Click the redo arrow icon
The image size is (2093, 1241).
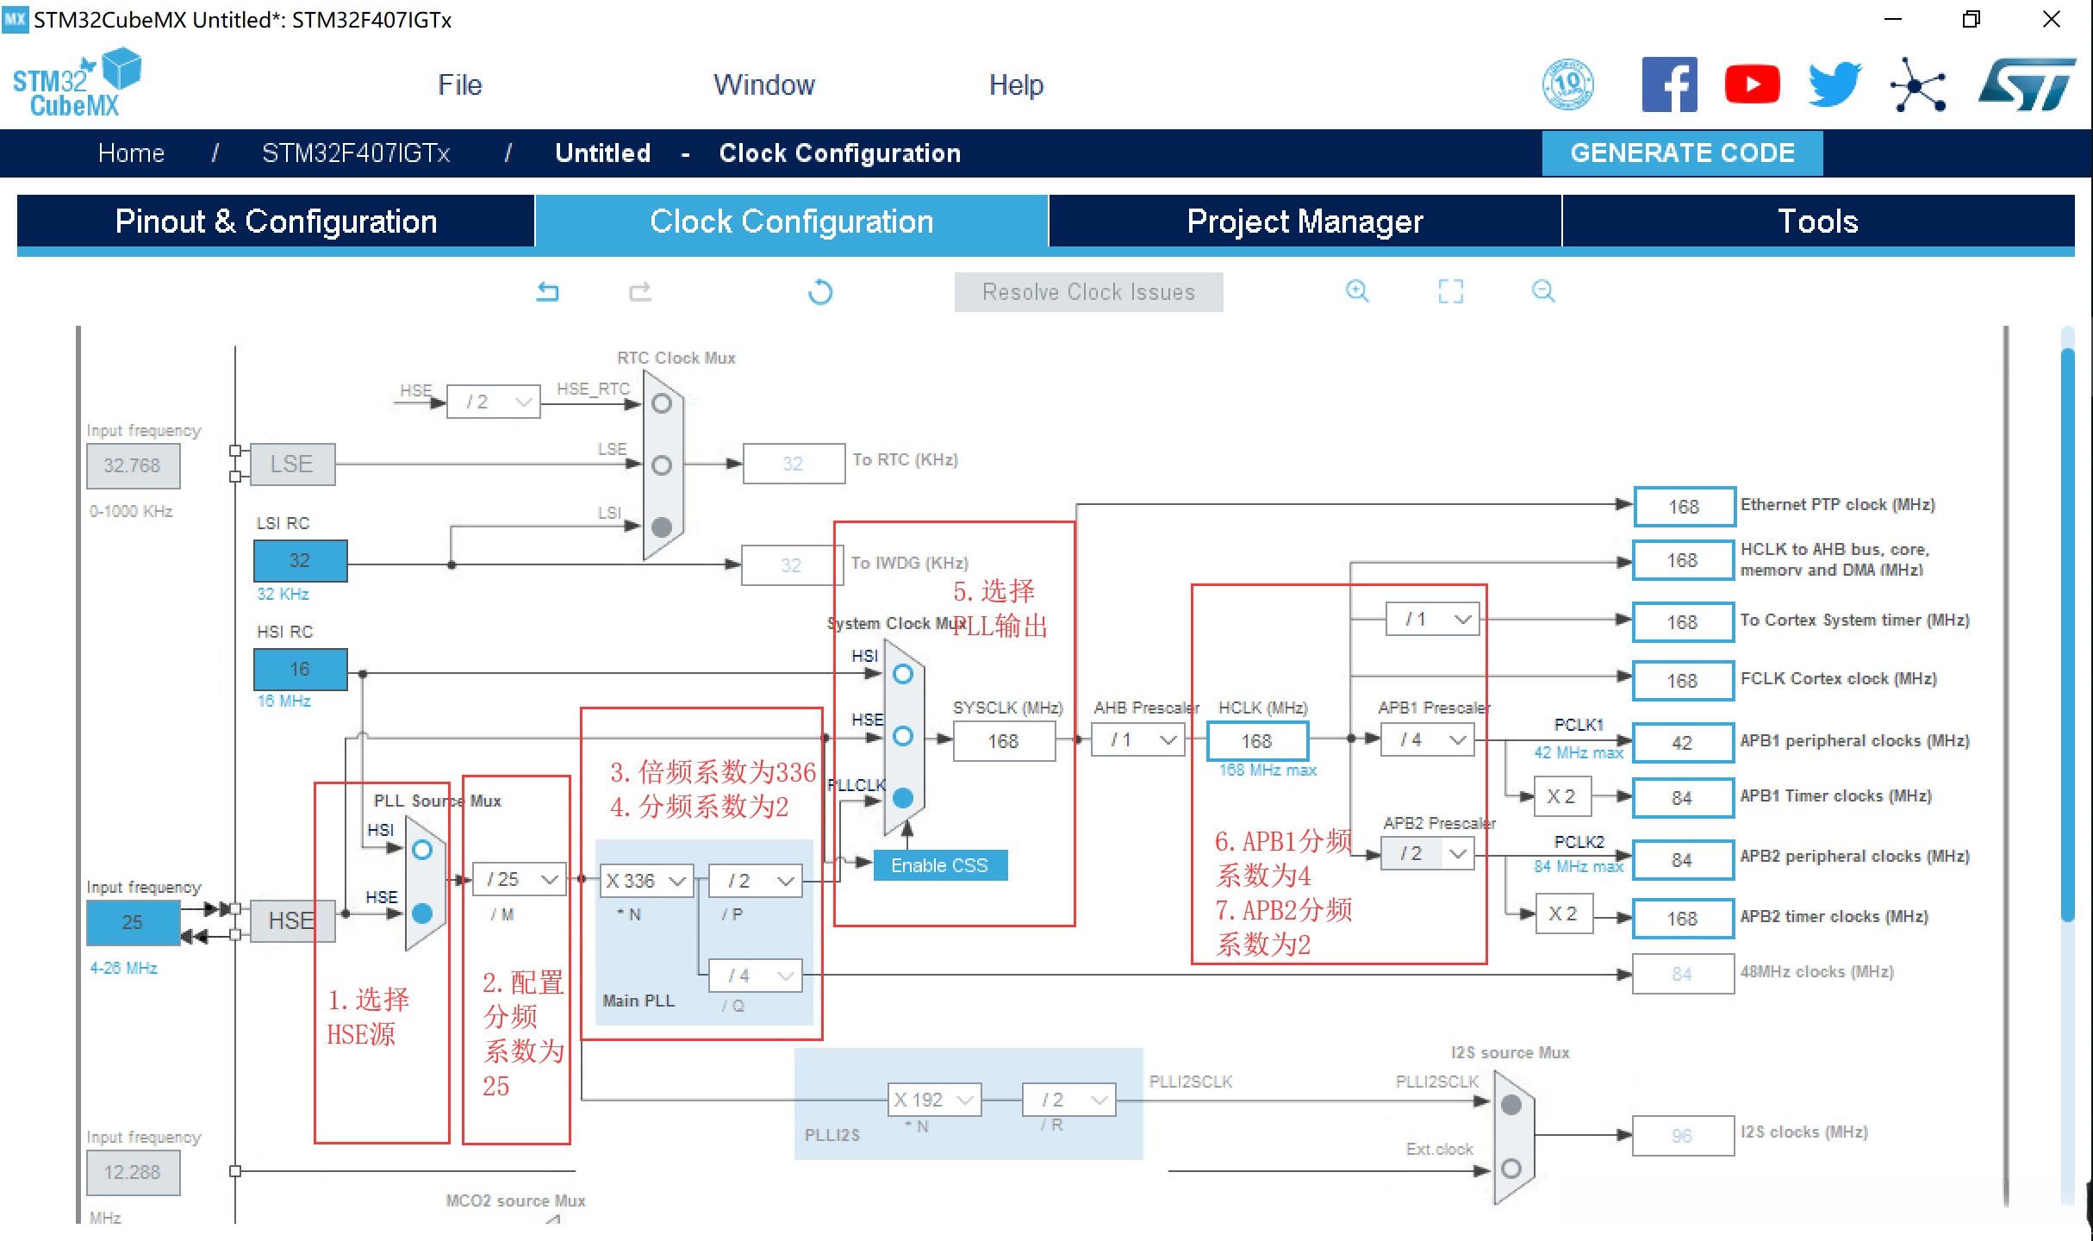coord(640,292)
